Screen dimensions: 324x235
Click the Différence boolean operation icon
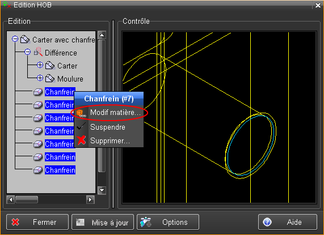tap(38, 52)
